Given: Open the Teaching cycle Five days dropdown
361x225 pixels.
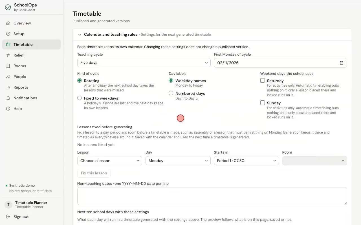Looking at the screenshot, I should [x=144, y=63].
